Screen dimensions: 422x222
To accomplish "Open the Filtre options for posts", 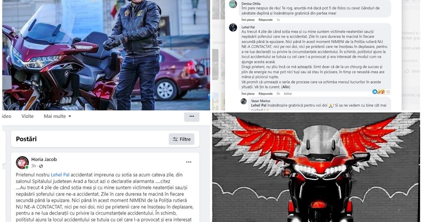I will 182,139.
